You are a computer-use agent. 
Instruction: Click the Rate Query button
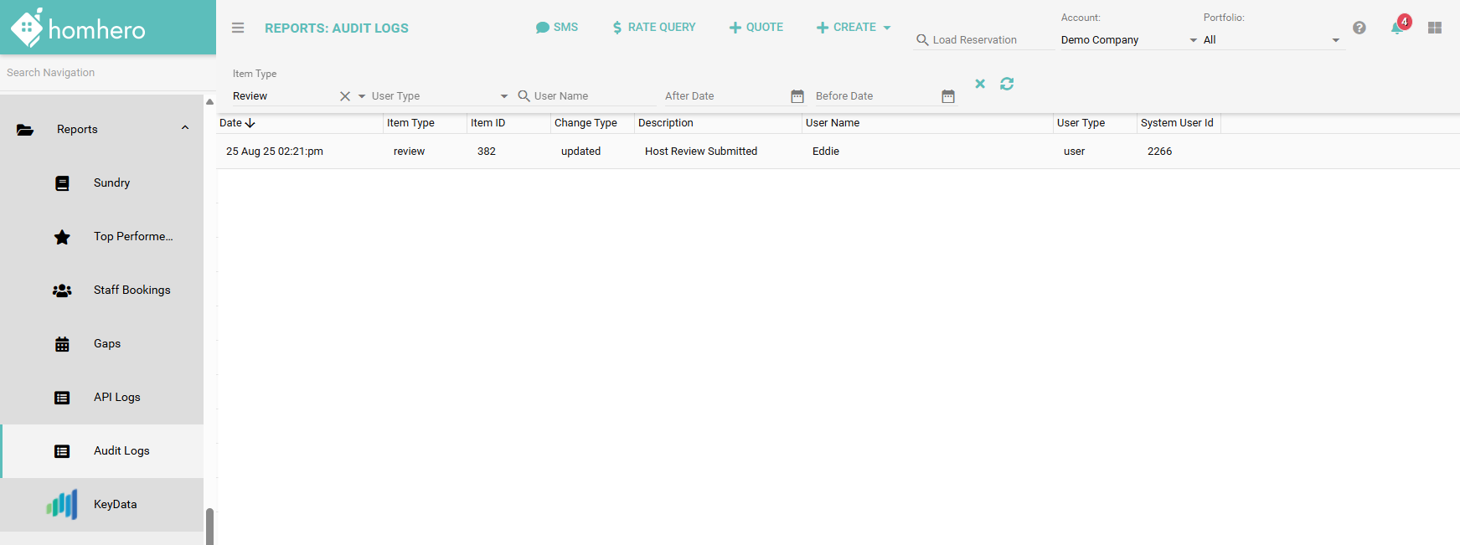(654, 28)
